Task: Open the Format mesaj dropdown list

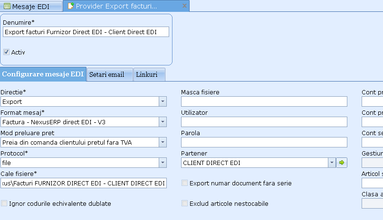Action: [163, 122]
